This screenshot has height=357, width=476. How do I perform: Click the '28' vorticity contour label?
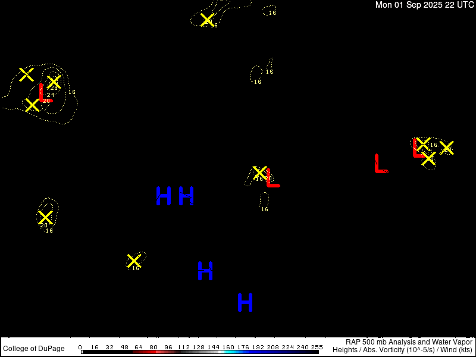click(x=54, y=88)
